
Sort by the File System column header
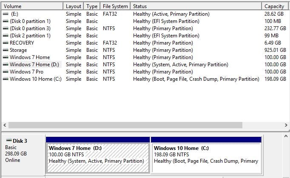click(115, 6)
